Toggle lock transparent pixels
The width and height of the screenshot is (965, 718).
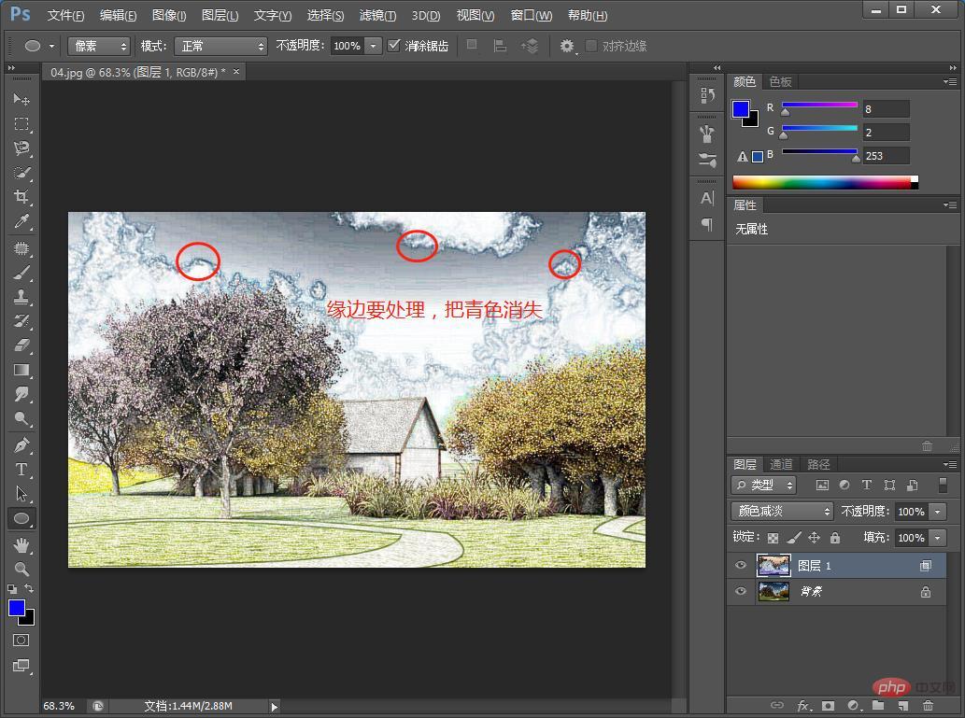[773, 538]
